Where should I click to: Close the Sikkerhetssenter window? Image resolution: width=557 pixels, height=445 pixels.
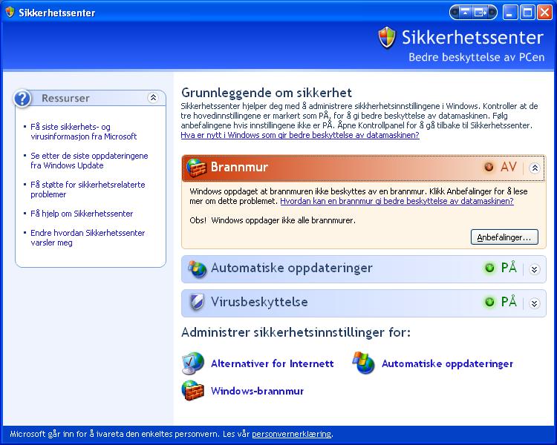tap(544, 13)
